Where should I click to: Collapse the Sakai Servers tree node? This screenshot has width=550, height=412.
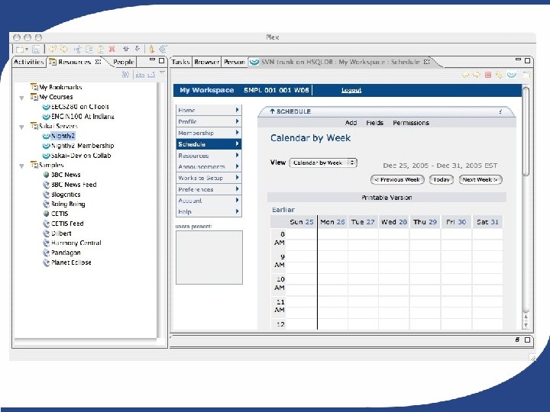[x=21, y=127]
